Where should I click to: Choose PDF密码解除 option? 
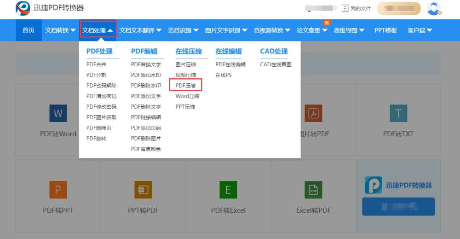tap(101, 86)
